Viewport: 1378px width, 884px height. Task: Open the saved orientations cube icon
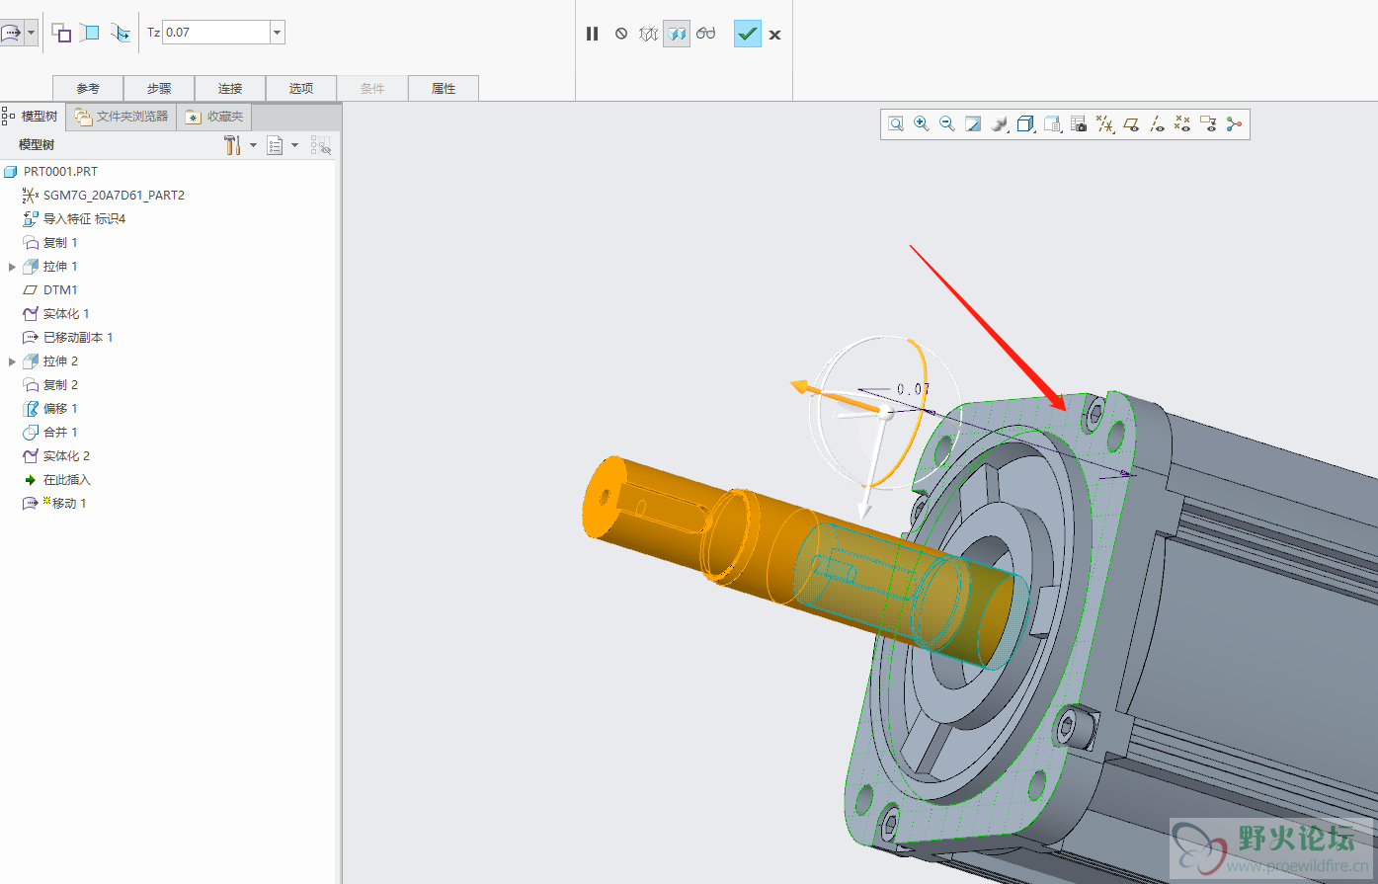tap(1025, 123)
